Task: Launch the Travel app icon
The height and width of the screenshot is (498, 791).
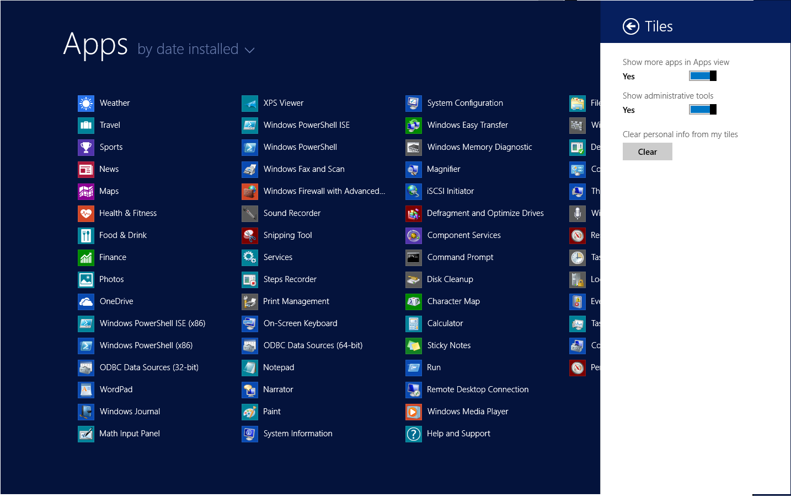Action: [x=86, y=125]
